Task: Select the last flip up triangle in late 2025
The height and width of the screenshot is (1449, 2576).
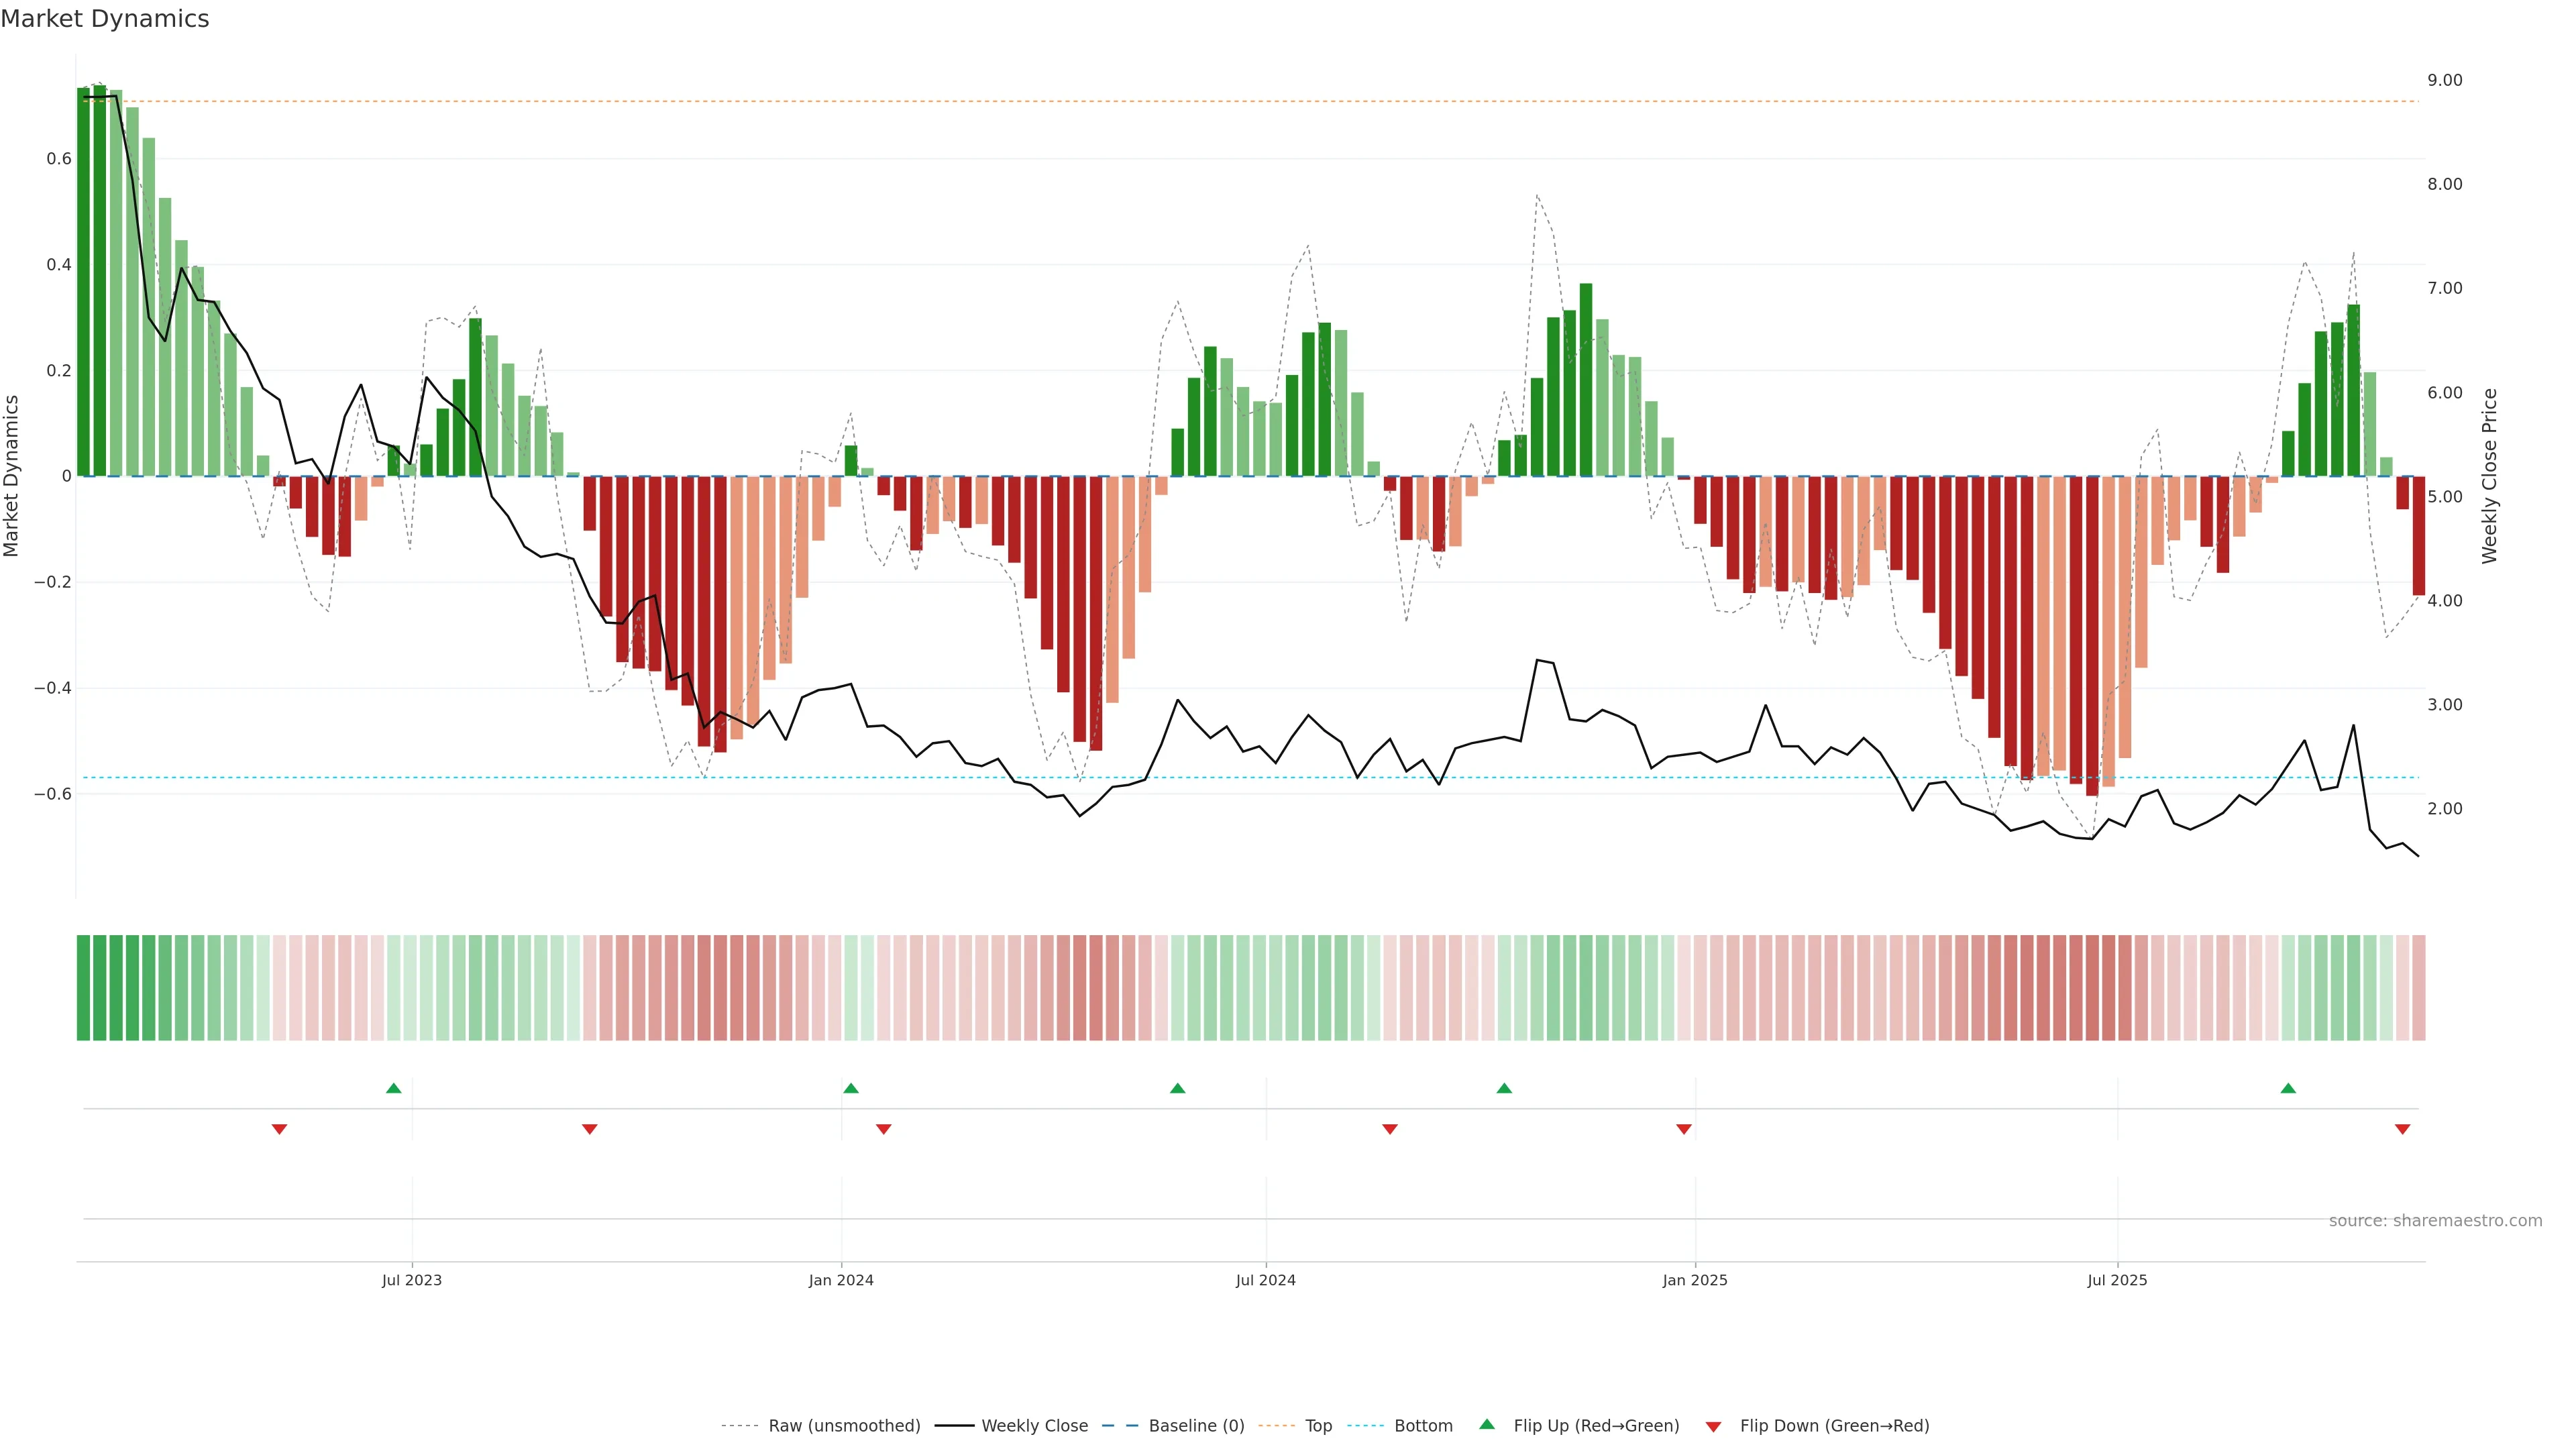Action: click(x=2288, y=1088)
